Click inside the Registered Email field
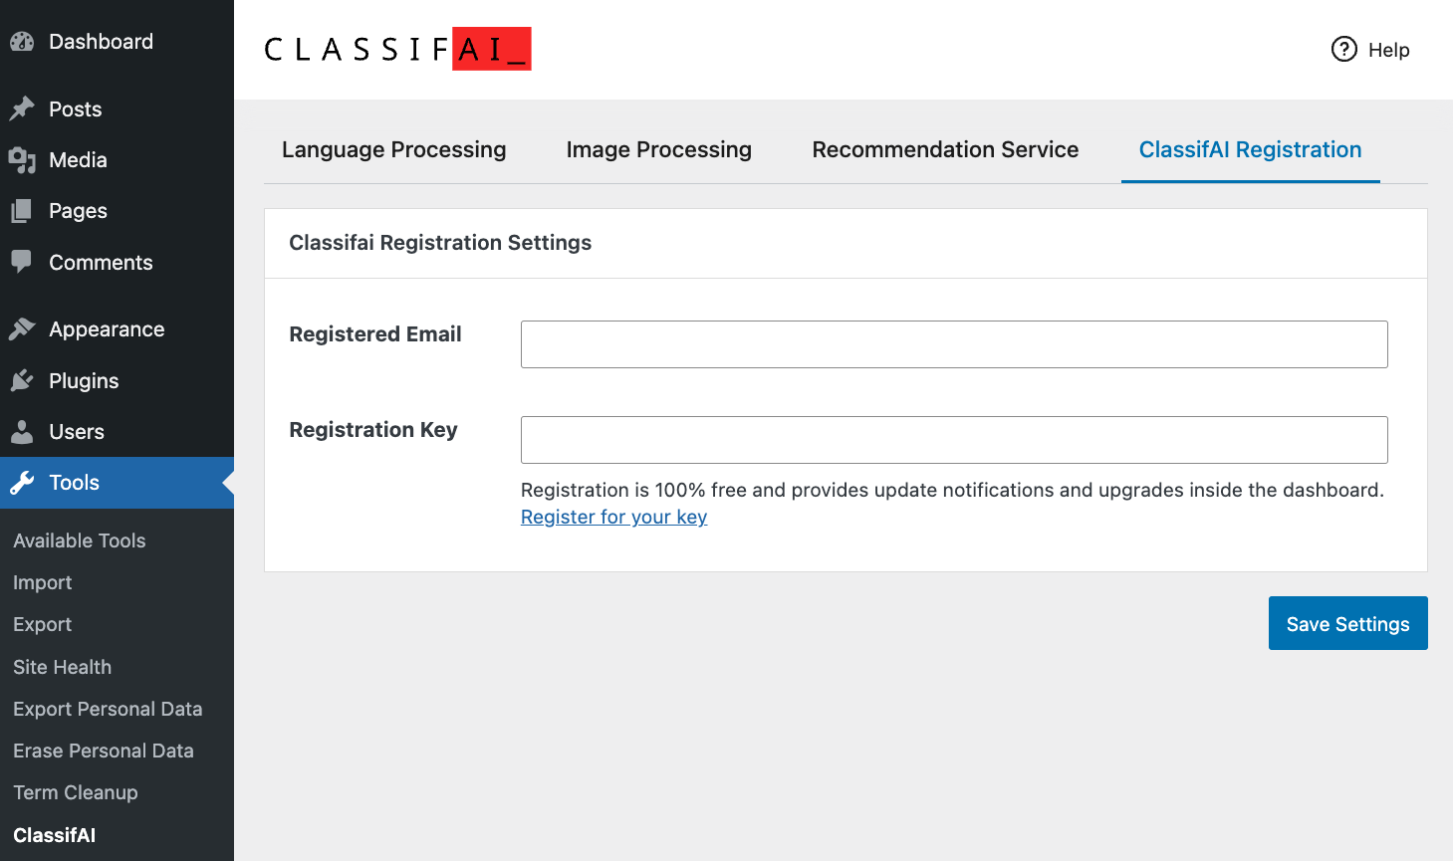Viewport: 1453px width, 861px height. (x=953, y=343)
